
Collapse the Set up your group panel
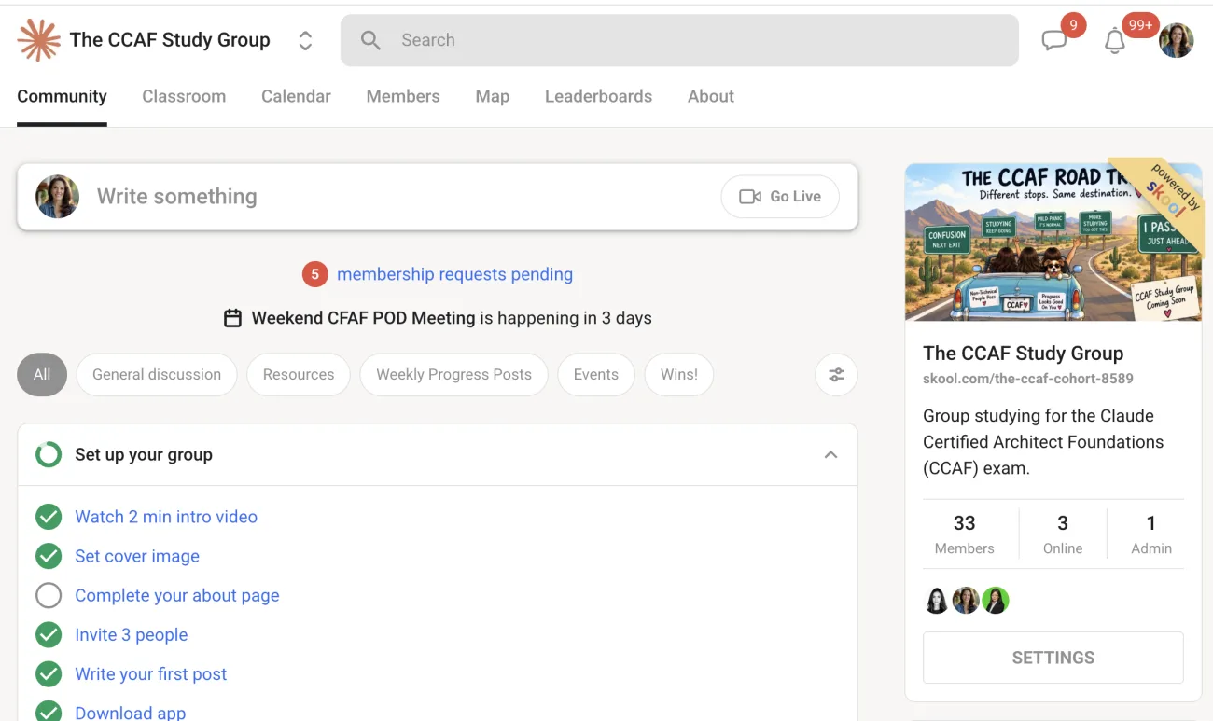830,455
